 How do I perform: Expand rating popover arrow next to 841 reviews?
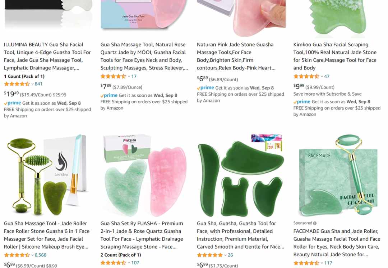tap(32, 84)
